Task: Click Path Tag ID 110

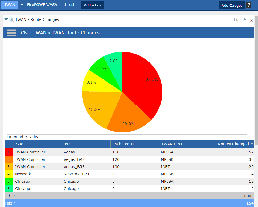Action: 116,152
